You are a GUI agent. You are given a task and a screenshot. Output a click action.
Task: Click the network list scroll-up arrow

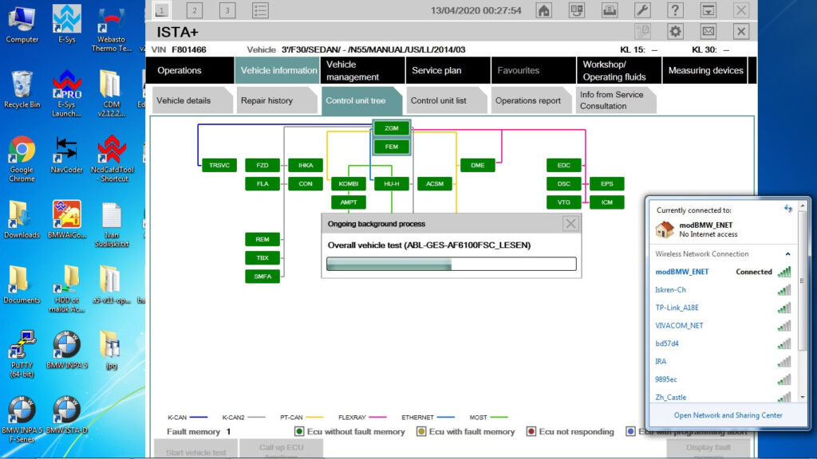coord(803,206)
